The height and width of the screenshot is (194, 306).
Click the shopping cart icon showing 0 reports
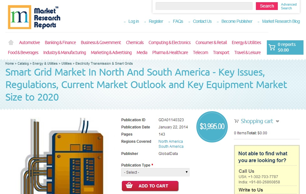click(x=272, y=47)
